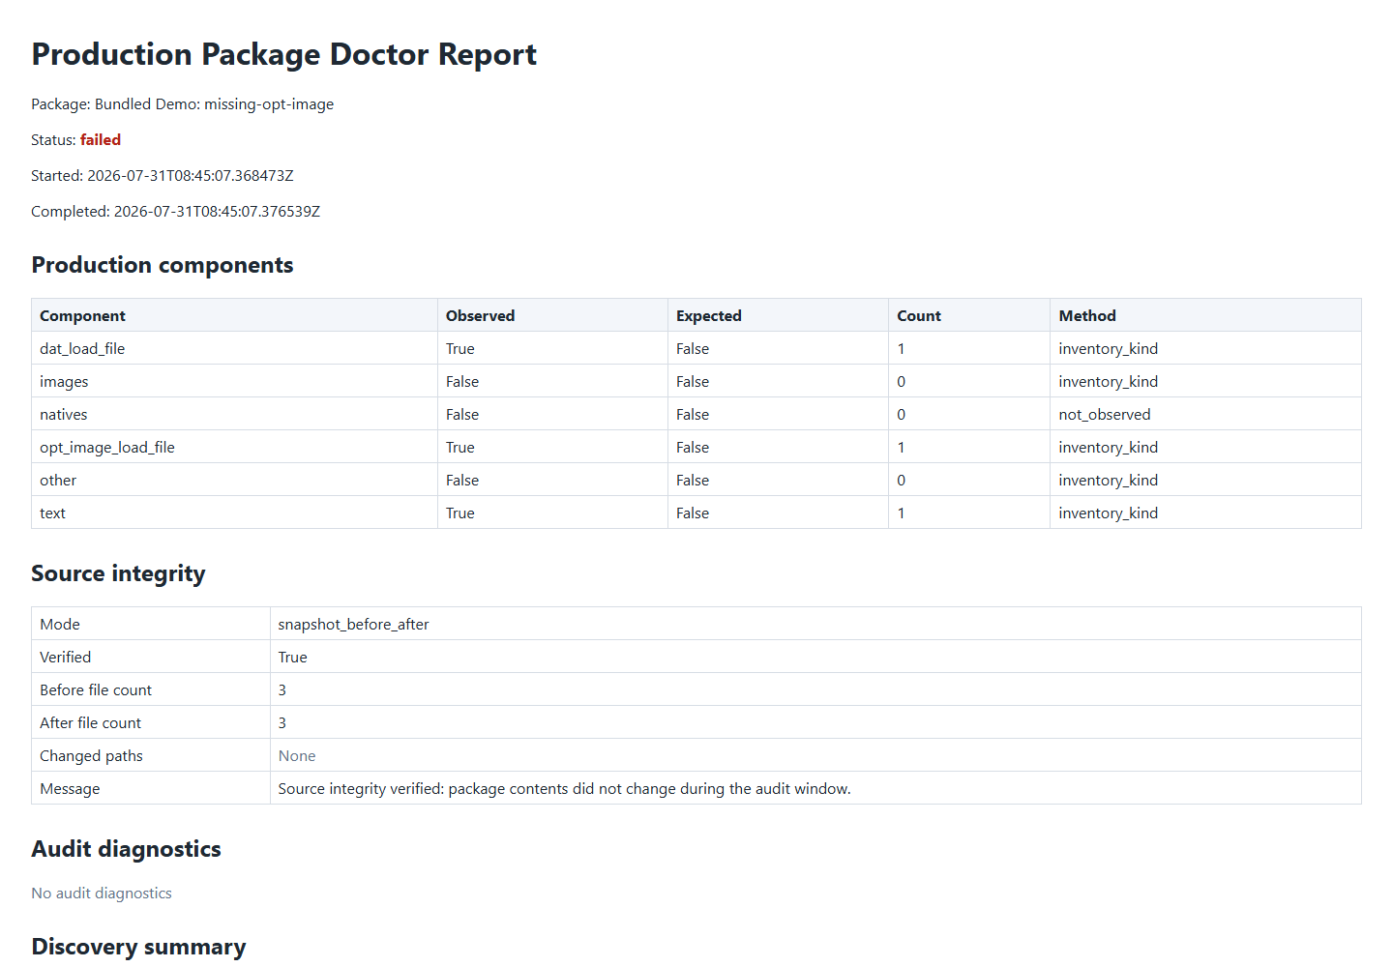The width and height of the screenshot is (1393, 967).
Task: Click the red 'failed' status text
Action: (x=101, y=140)
